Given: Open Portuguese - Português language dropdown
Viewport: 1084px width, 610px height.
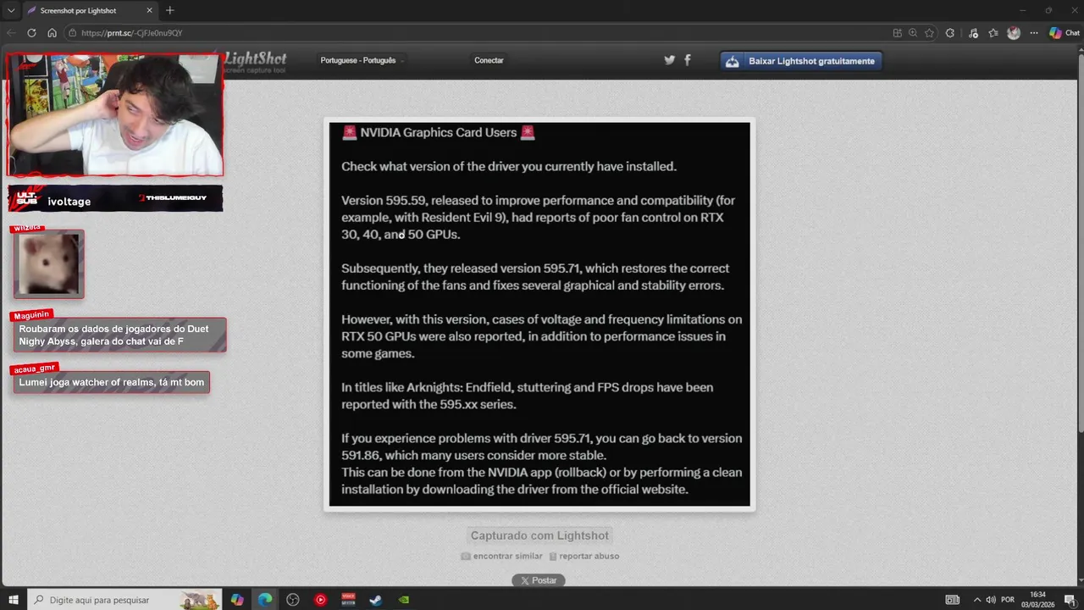Looking at the screenshot, I should [362, 60].
